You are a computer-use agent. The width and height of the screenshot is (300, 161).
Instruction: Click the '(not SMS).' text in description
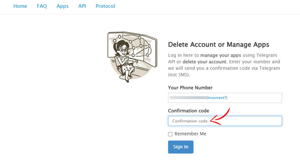tap(179, 75)
